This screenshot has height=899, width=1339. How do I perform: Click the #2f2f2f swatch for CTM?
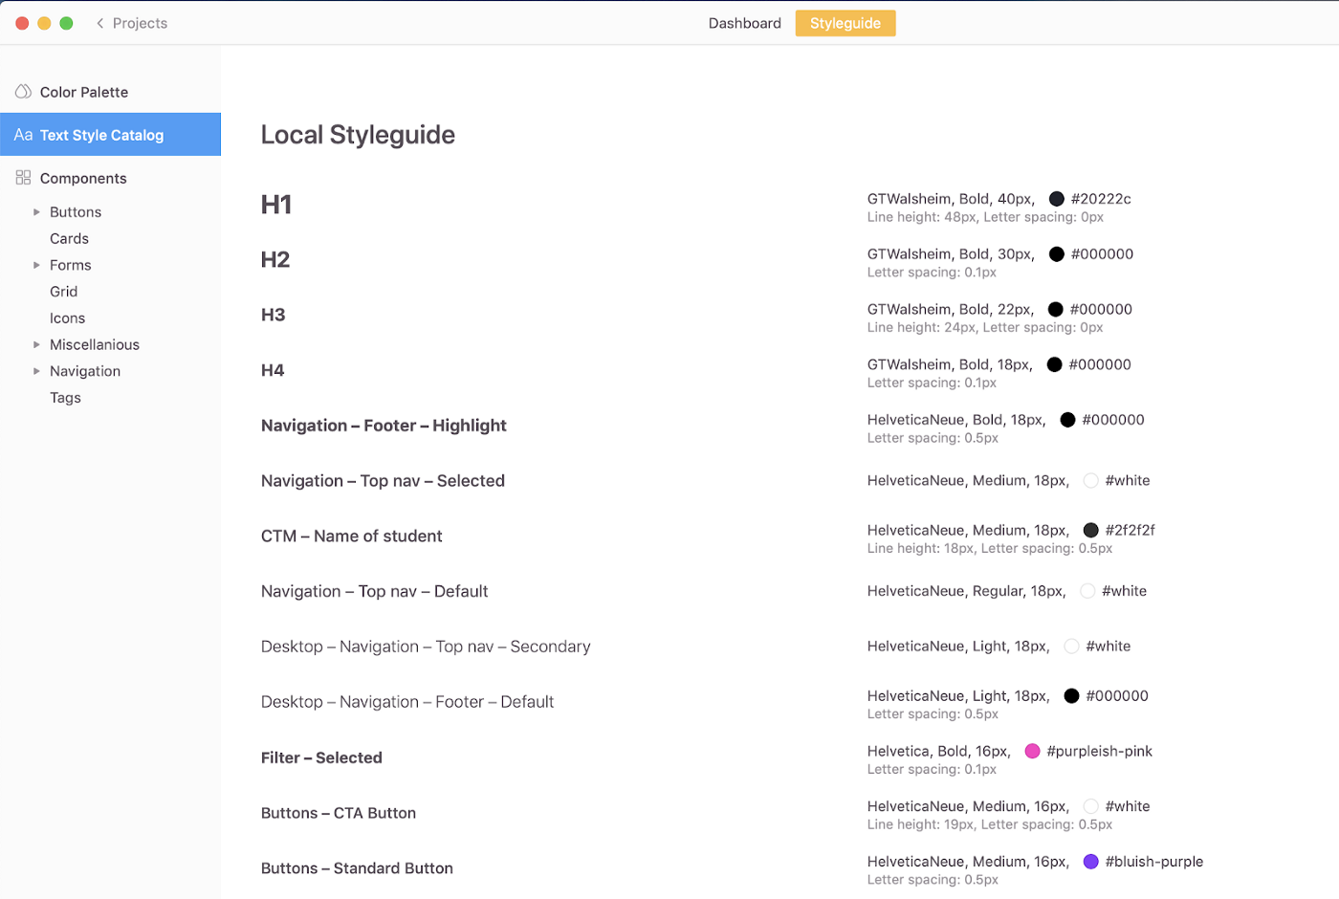pyautogui.click(x=1090, y=530)
